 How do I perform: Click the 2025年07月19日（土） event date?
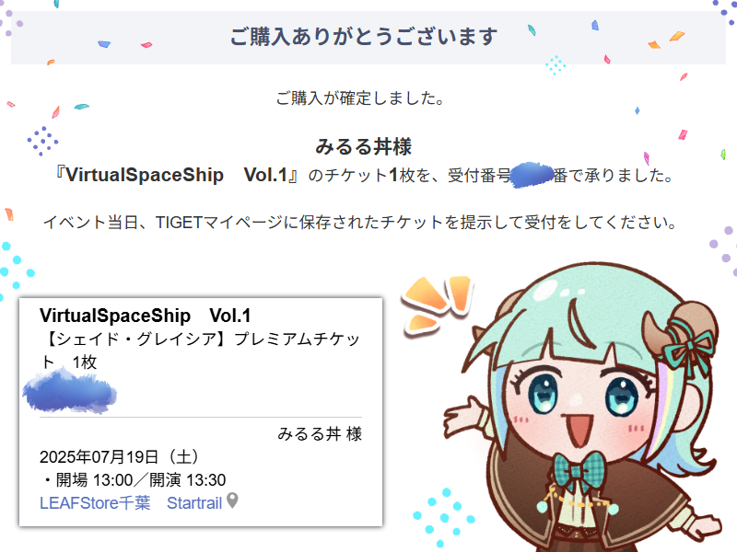click(120, 456)
